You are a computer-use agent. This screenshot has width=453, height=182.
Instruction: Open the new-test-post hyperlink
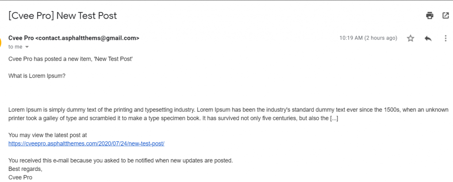click(x=86, y=143)
